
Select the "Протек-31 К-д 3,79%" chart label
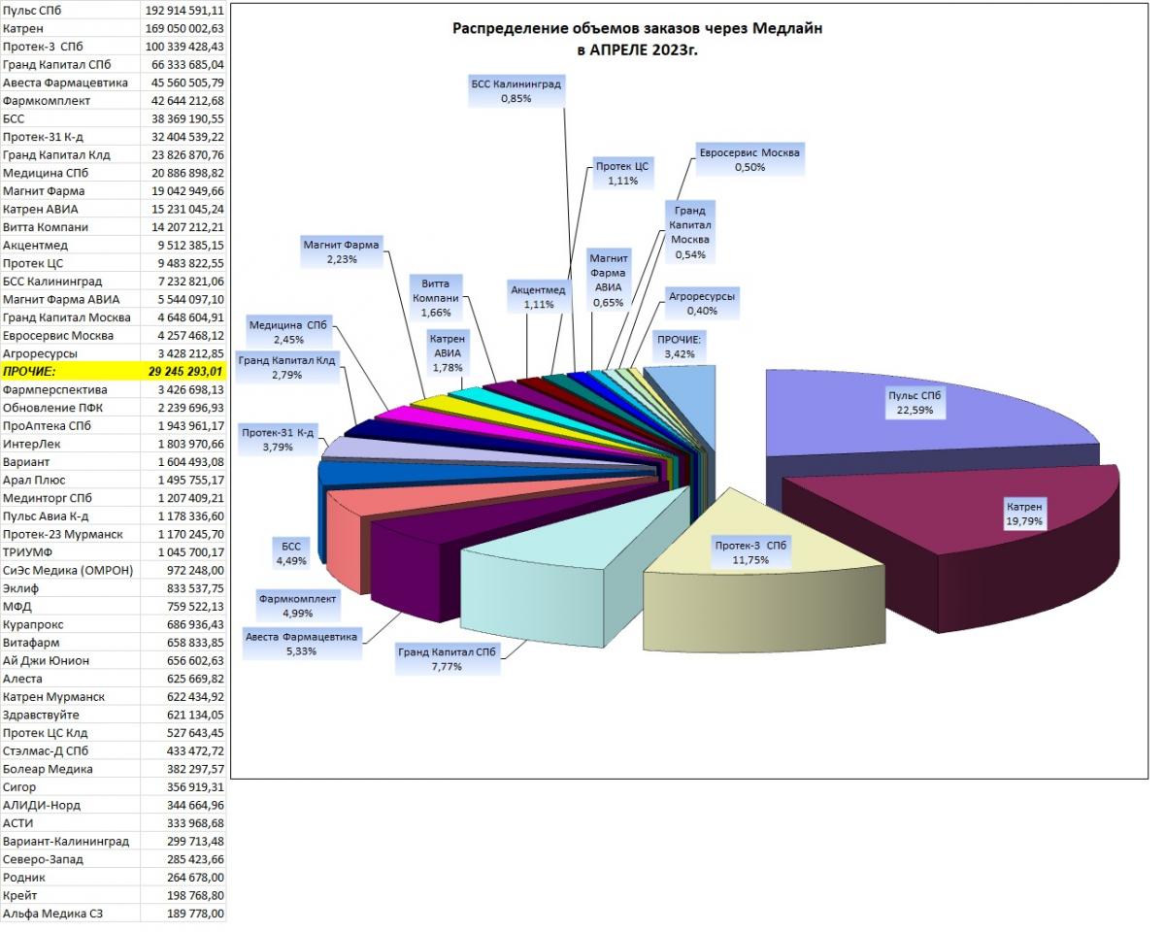tap(278, 440)
